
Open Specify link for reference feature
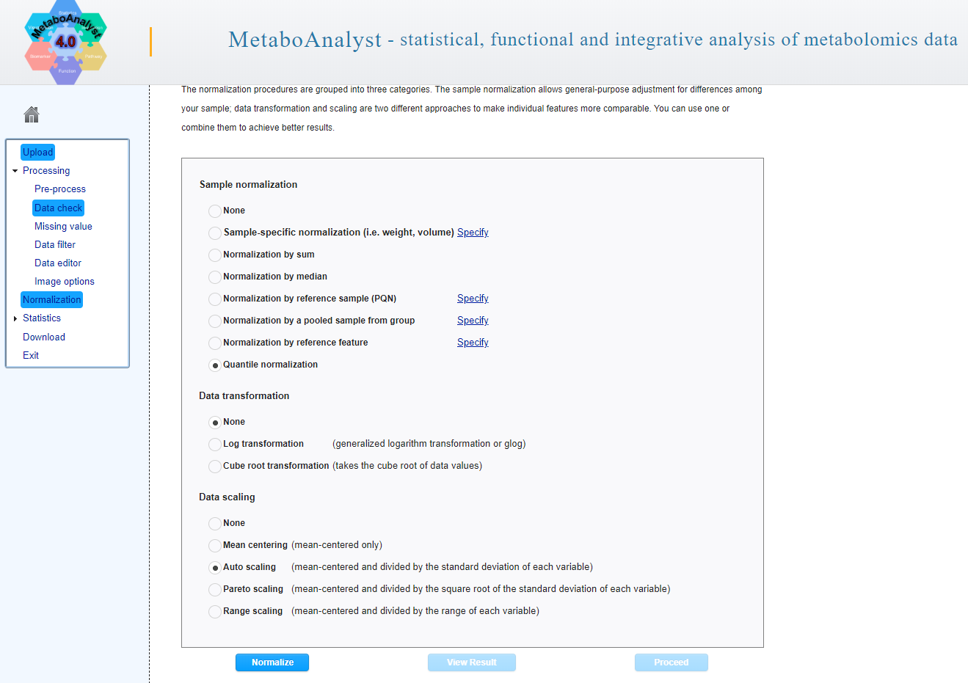point(473,343)
